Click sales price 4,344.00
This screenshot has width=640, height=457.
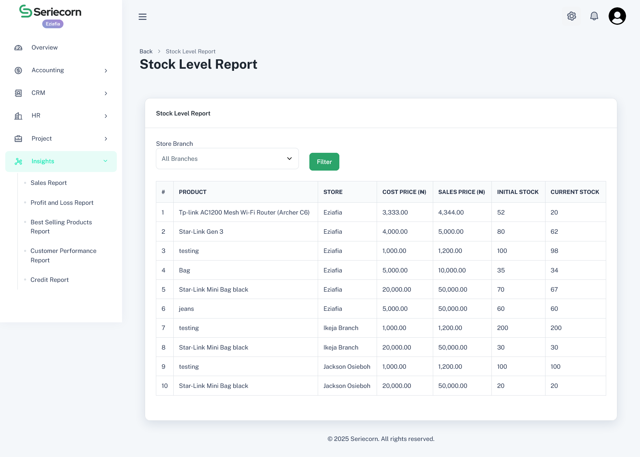tap(451, 212)
